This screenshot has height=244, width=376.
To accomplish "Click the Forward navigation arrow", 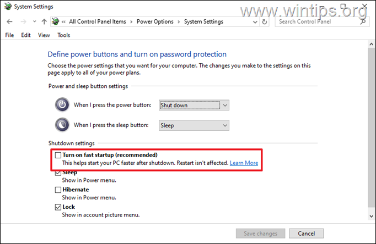I will (x=23, y=21).
